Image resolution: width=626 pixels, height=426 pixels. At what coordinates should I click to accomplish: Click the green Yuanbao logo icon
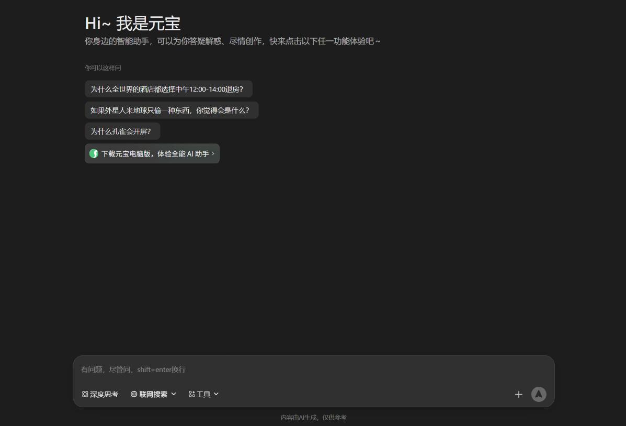(x=94, y=154)
